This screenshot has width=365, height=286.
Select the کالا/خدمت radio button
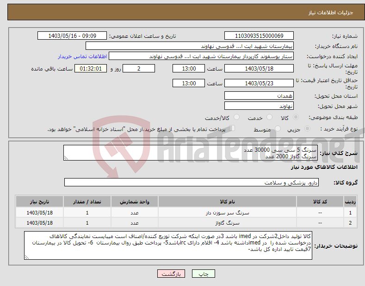[236, 117]
